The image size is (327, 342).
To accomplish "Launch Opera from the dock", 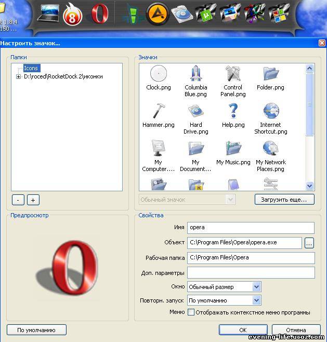I will coord(99,14).
